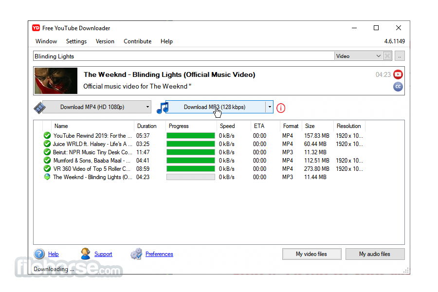Viewport: 438px width, 292px height.
Task: Click size value 157.83 MB
Action: pos(317,135)
